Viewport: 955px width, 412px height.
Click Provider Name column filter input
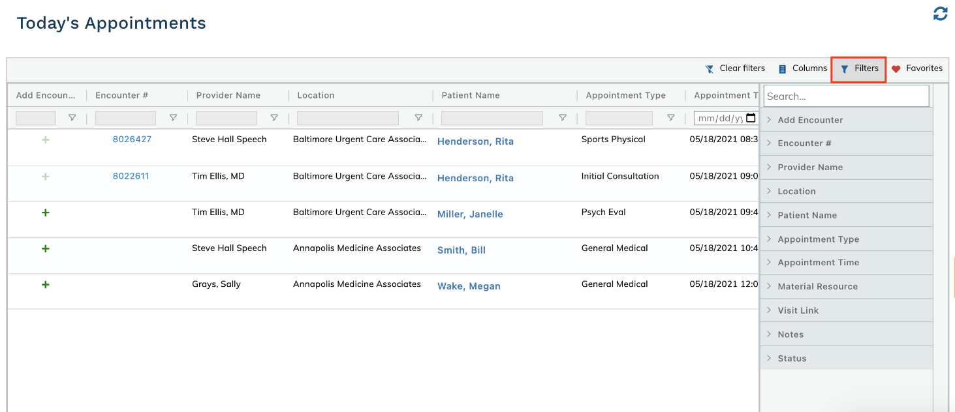coord(227,118)
